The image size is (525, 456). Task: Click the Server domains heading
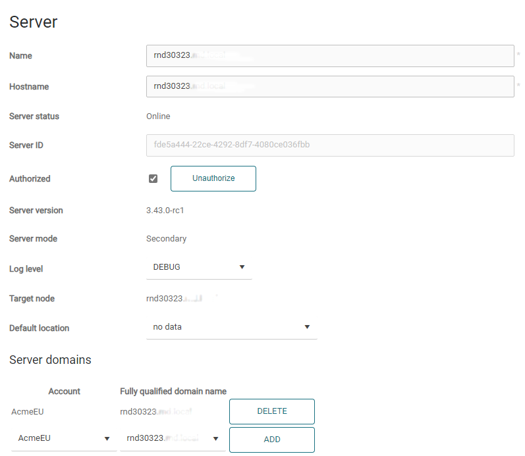(50, 360)
